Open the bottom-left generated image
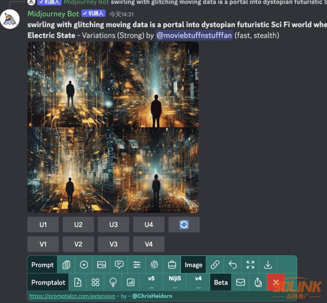The image size is (327, 303). [x=70, y=170]
